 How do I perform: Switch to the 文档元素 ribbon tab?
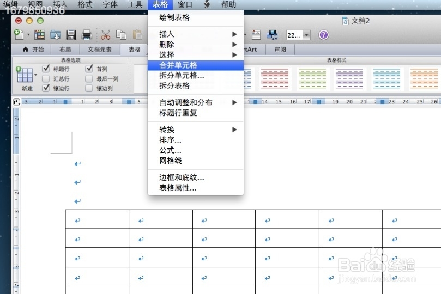tap(100, 50)
